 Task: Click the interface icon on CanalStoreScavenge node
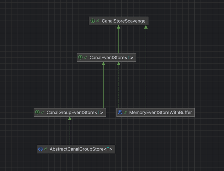[x=92, y=21]
